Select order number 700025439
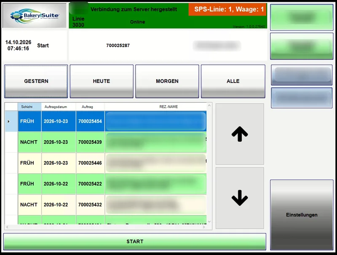 tap(90, 142)
